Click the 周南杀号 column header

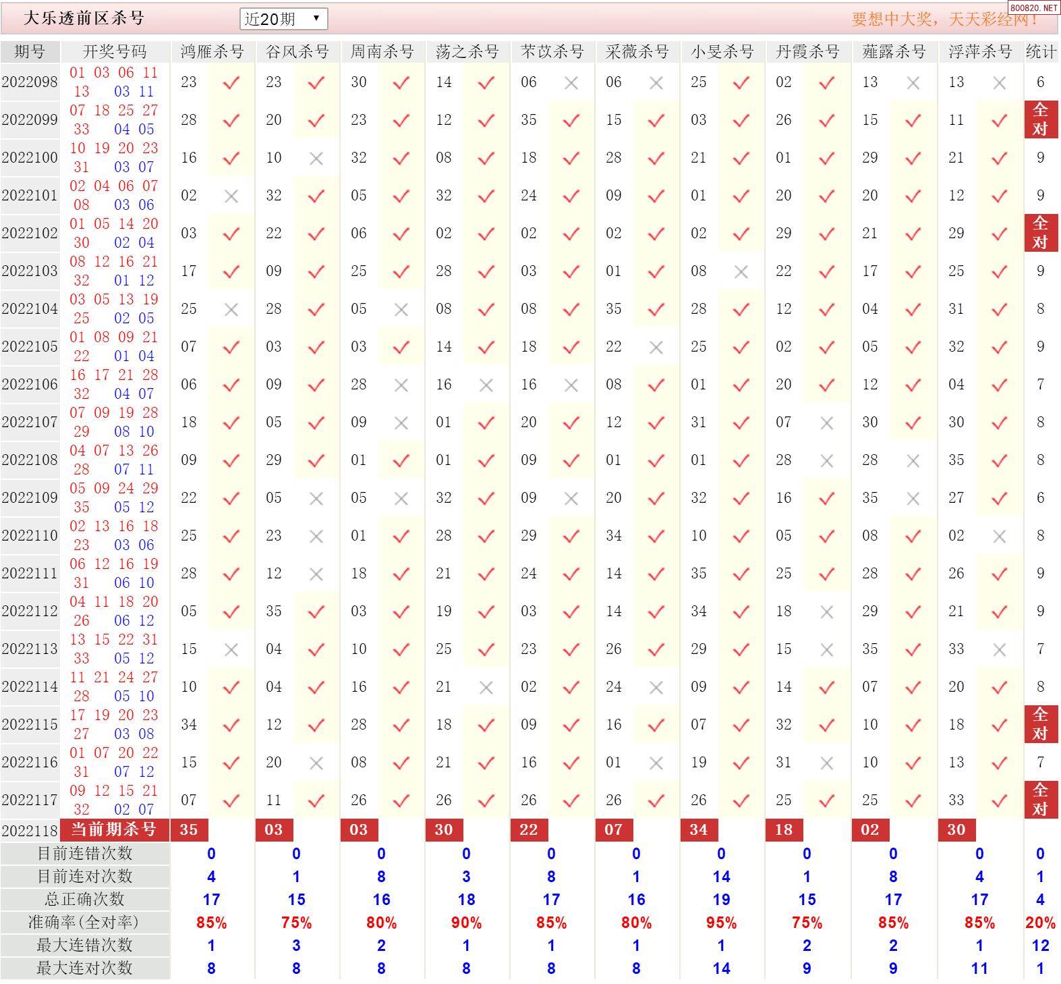(382, 52)
